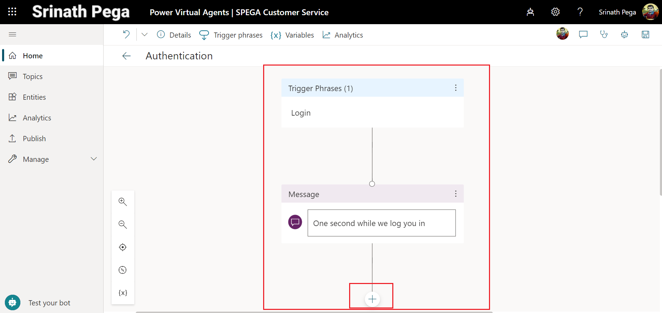Click the undo arrow icon
Image resolution: width=662 pixels, height=313 pixels.
126,35
